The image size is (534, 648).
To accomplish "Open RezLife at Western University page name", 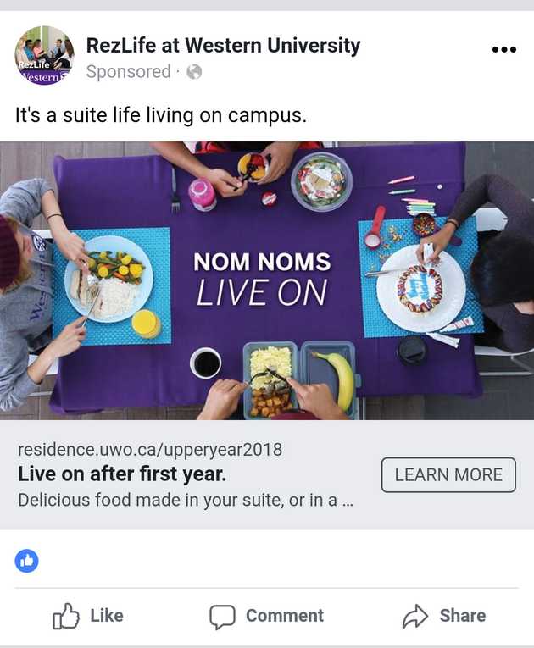I will click(x=224, y=45).
